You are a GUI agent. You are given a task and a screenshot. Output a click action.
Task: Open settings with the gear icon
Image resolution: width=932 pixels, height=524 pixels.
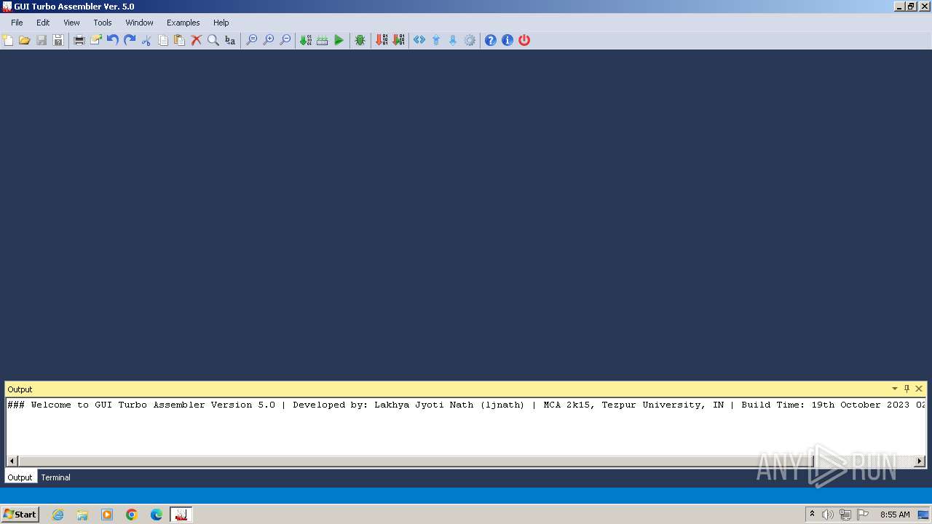click(470, 40)
